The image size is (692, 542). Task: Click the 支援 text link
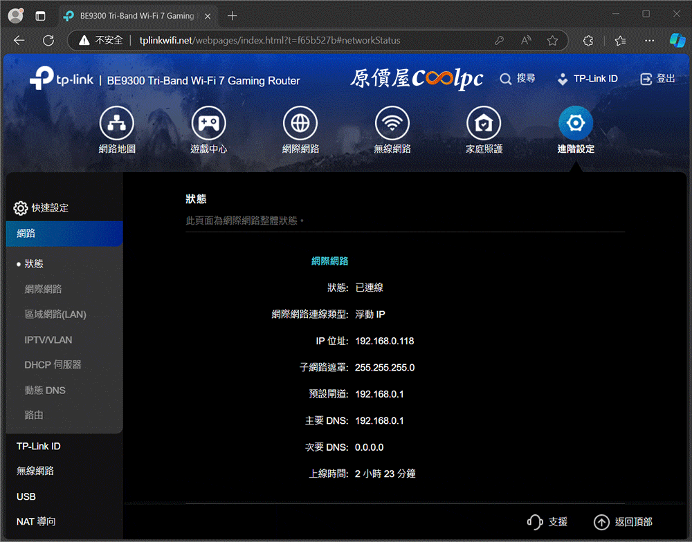[558, 522]
